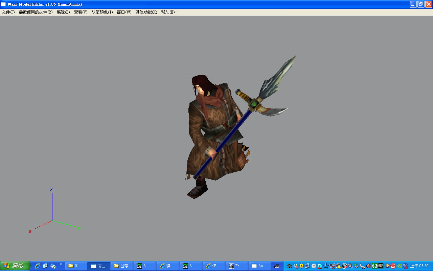Open the 帮助(H) help menu
The width and height of the screenshot is (433, 271).
click(168, 12)
